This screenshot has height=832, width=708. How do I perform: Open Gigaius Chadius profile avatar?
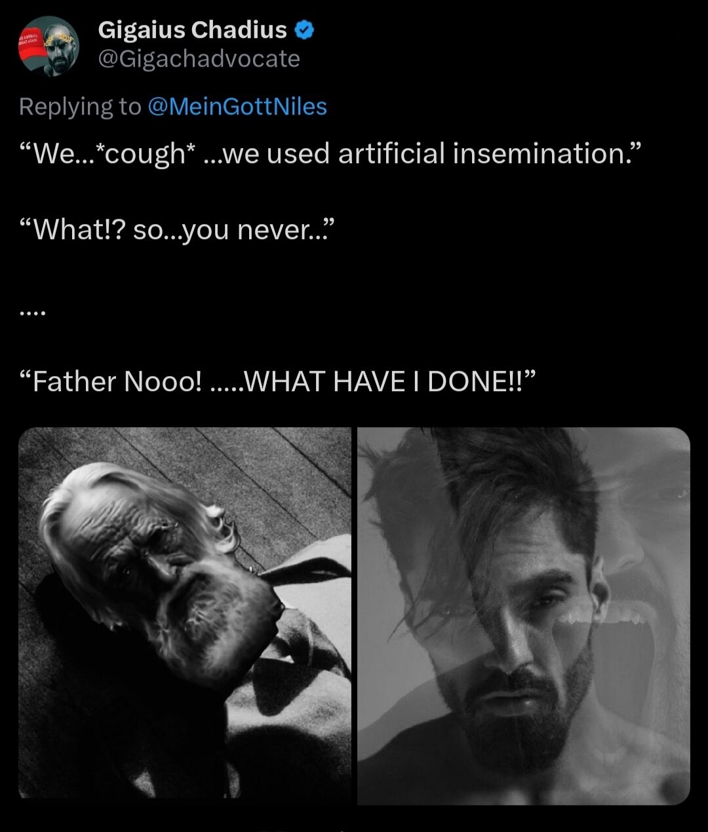[49, 46]
